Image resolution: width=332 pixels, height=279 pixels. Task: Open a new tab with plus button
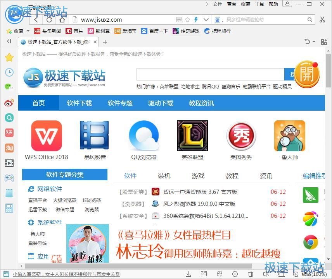105,42
